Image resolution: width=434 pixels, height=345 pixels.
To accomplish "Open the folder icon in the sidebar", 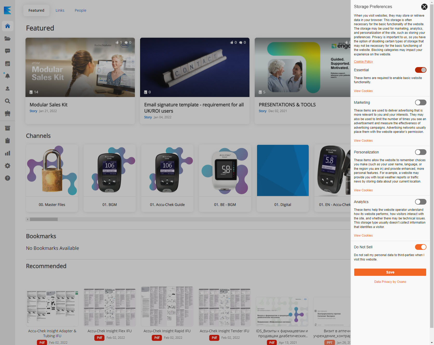I will 8,39.
